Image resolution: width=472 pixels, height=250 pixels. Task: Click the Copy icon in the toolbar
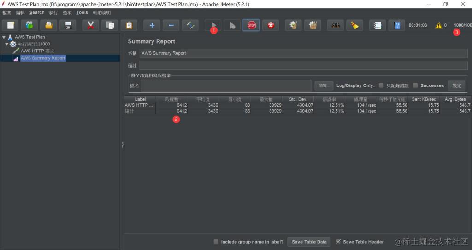(x=110, y=26)
